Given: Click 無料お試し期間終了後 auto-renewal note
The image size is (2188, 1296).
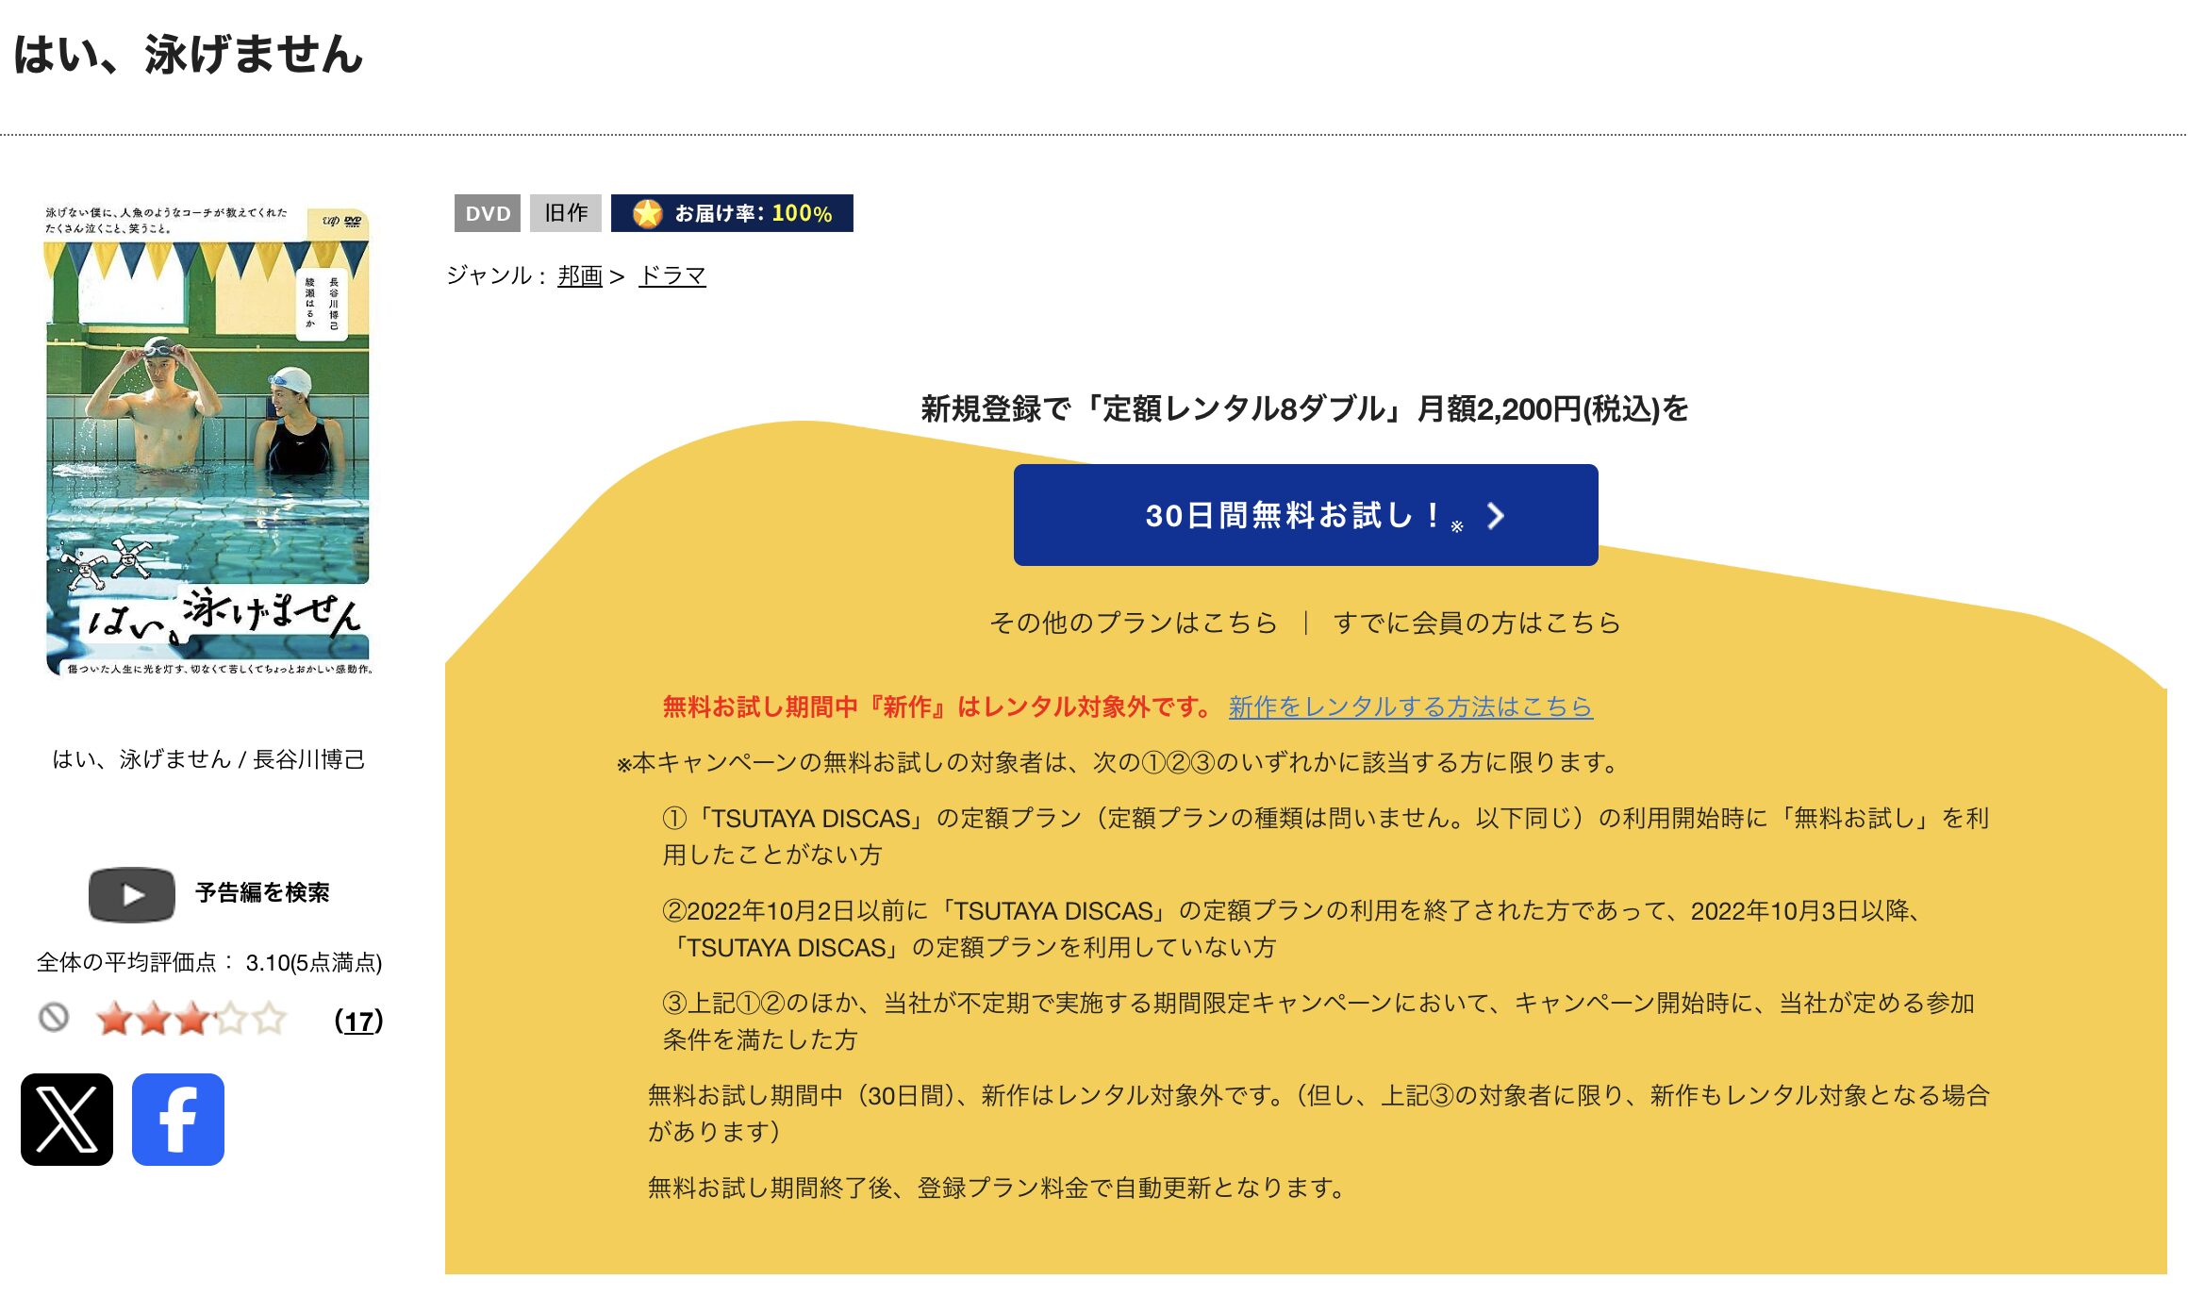Looking at the screenshot, I should pos(999,1188).
